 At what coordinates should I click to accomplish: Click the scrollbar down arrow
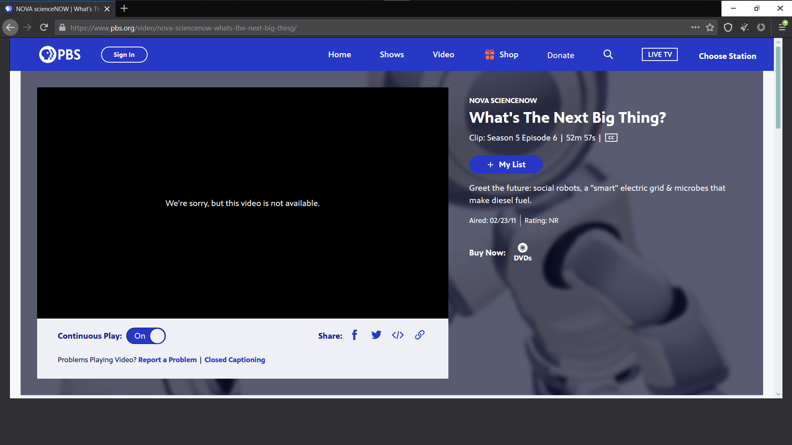pyautogui.click(x=778, y=394)
